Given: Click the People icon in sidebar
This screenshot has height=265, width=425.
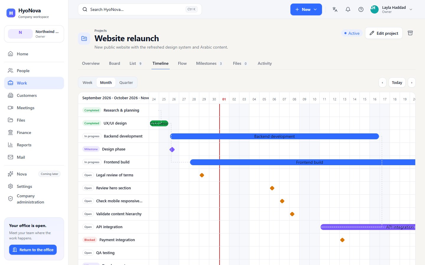Looking at the screenshot, I should point(11,71).
